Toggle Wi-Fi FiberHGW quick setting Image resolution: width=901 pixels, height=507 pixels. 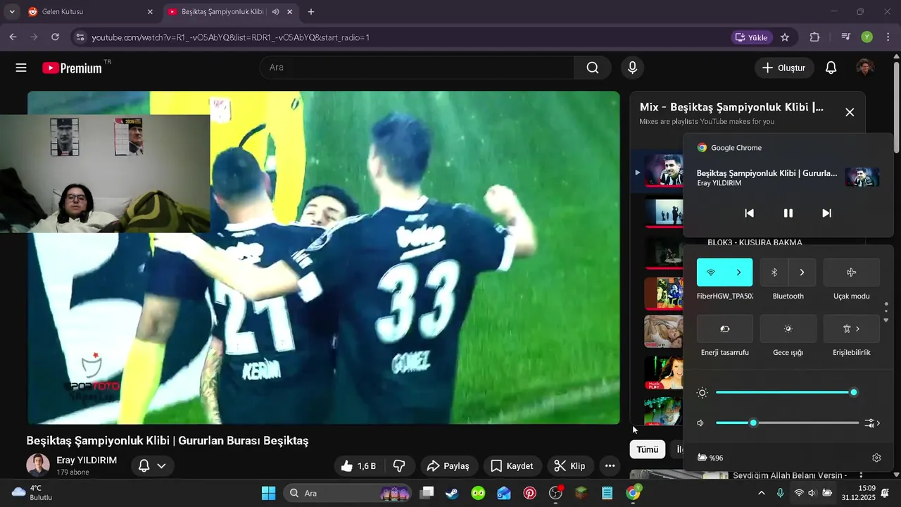coord(711,273)
